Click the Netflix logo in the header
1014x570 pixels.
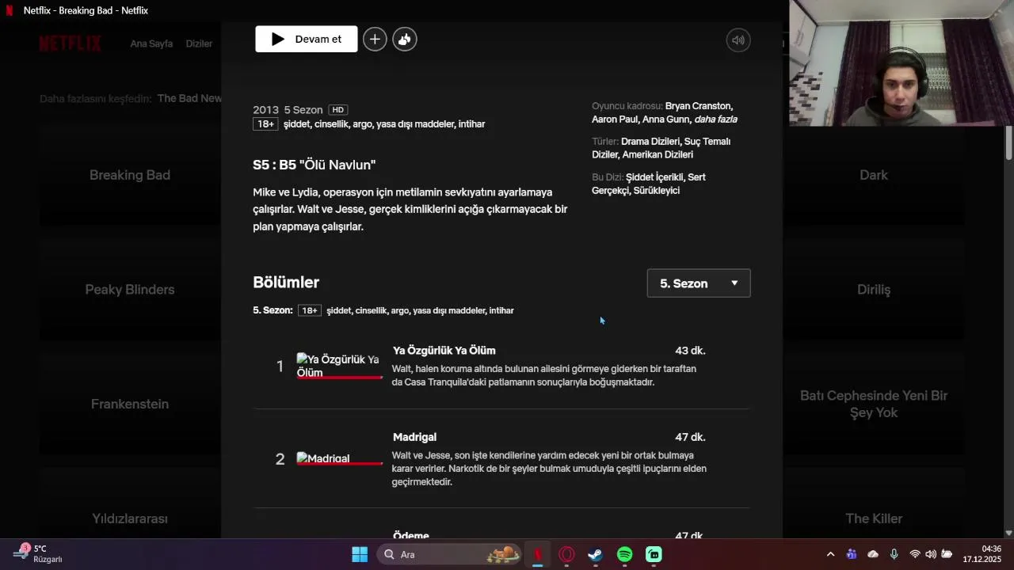pyautogui.click(x=70, y=44)
